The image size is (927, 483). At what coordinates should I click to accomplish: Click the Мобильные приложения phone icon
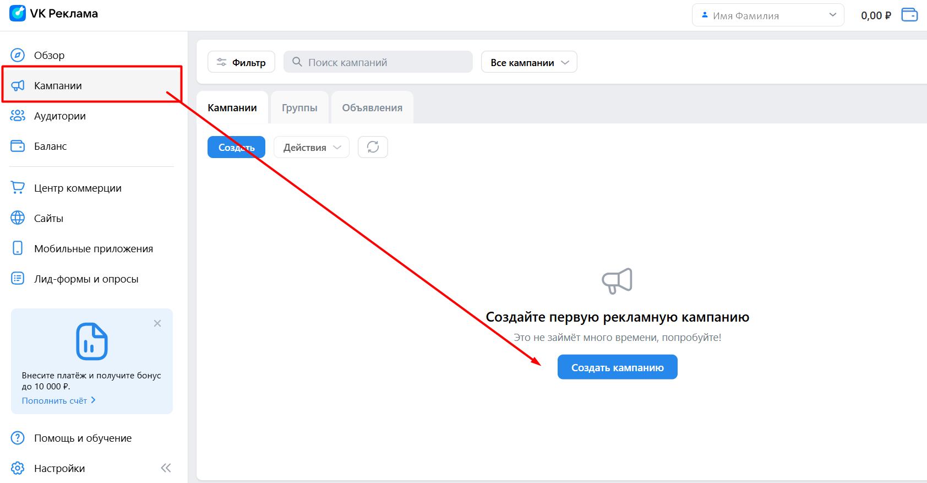18,248
